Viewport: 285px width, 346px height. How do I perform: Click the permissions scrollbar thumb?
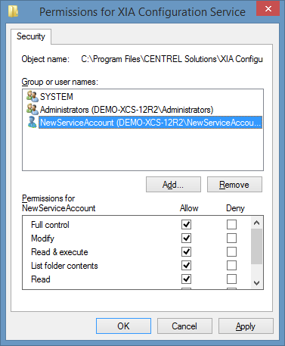(256, 246)
